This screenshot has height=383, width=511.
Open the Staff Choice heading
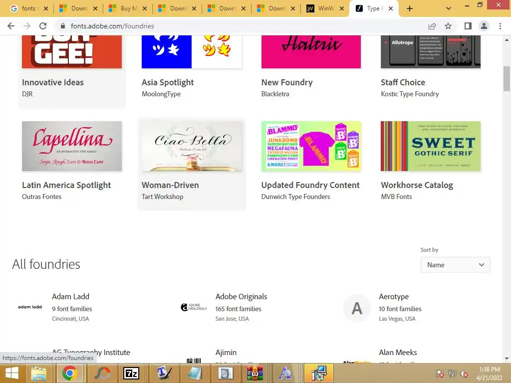(x=403, y=82)
